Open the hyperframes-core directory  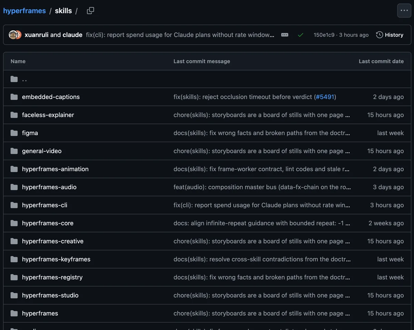[x=48, y=223]
